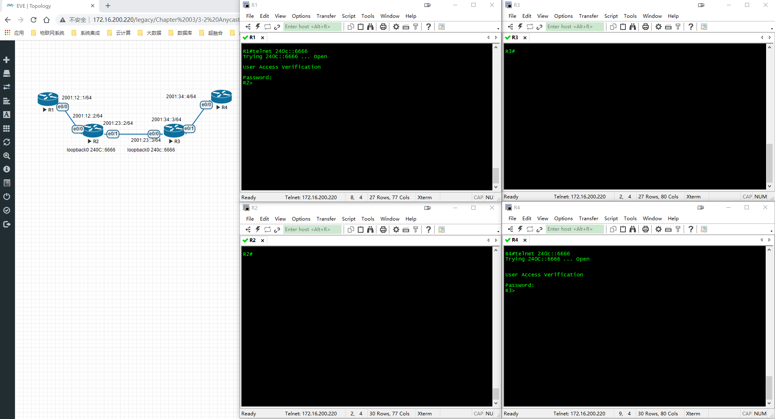Click the router R2 node in topology

tap(93, 130)
